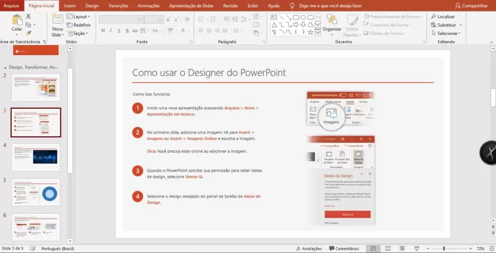Select the text box shape in gallery

pyautogui.click(x=274, y=17)
